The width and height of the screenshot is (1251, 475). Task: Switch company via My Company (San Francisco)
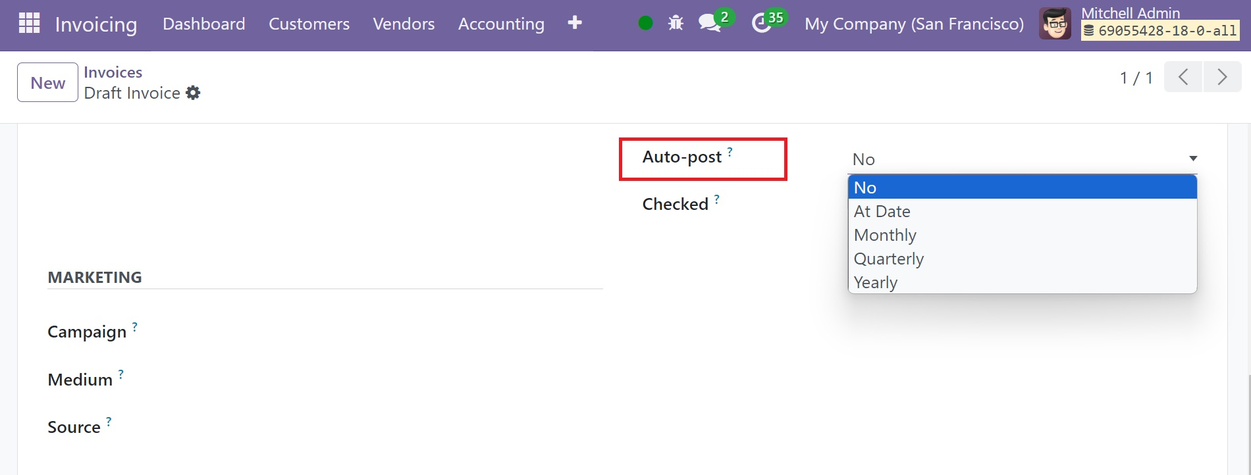tap(914, 24)
